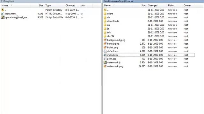
Task: Sort local panel by Type column
Action: 48,6
